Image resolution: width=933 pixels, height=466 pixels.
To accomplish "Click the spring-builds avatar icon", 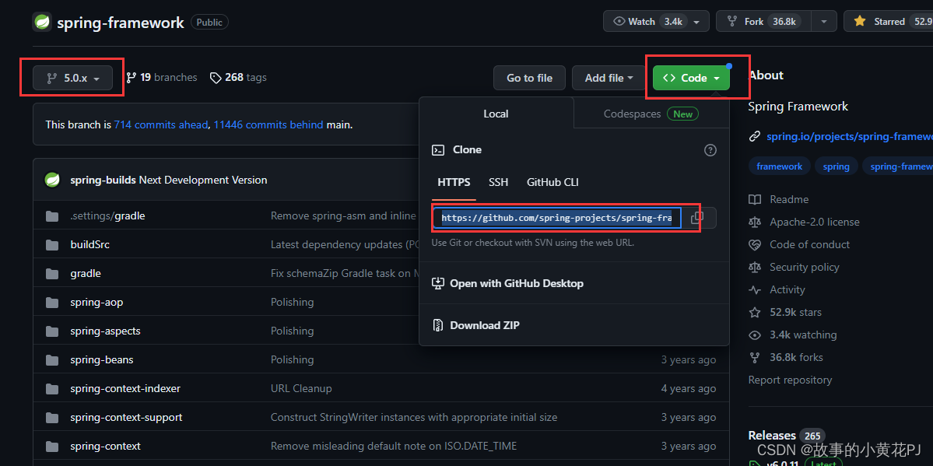I will point(52,180).
